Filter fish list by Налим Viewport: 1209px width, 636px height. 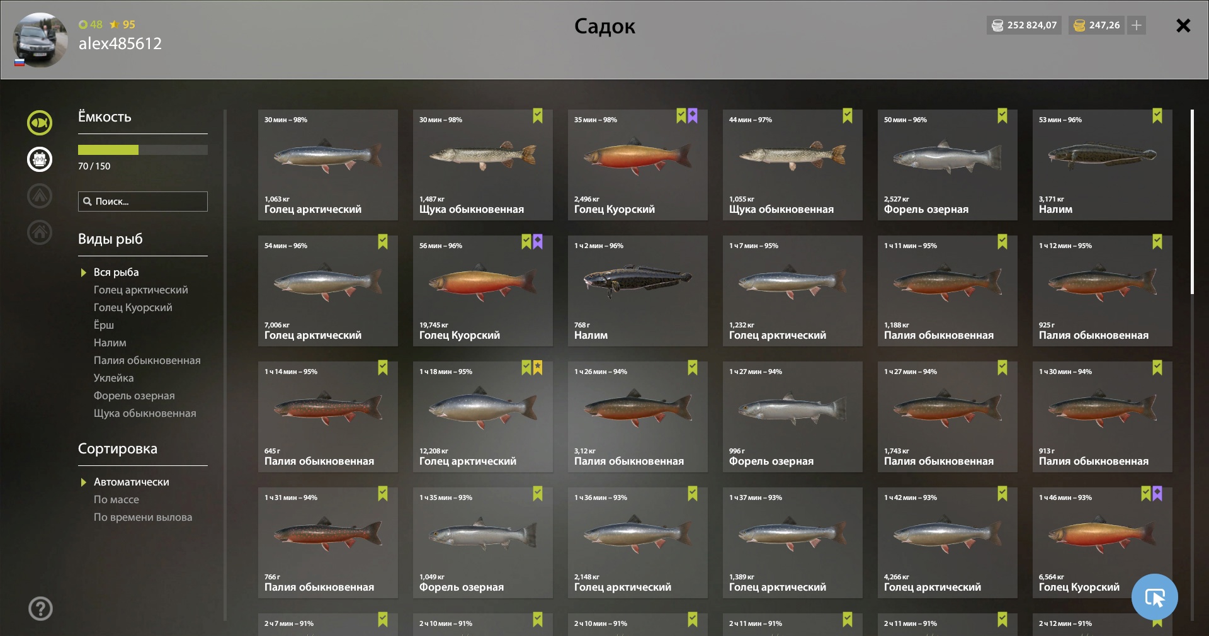(x=110, y=343)
